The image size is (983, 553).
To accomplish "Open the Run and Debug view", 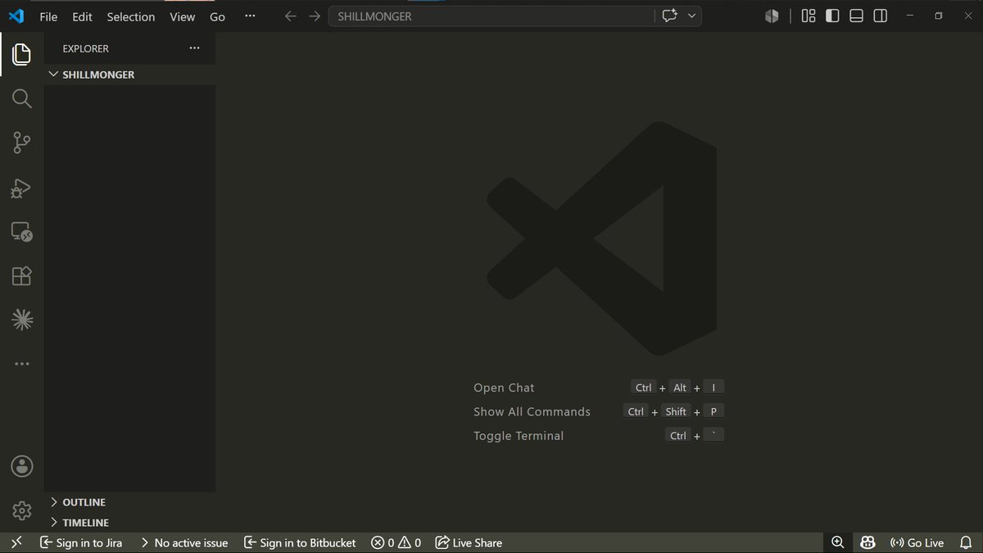I will click(22, 188).
